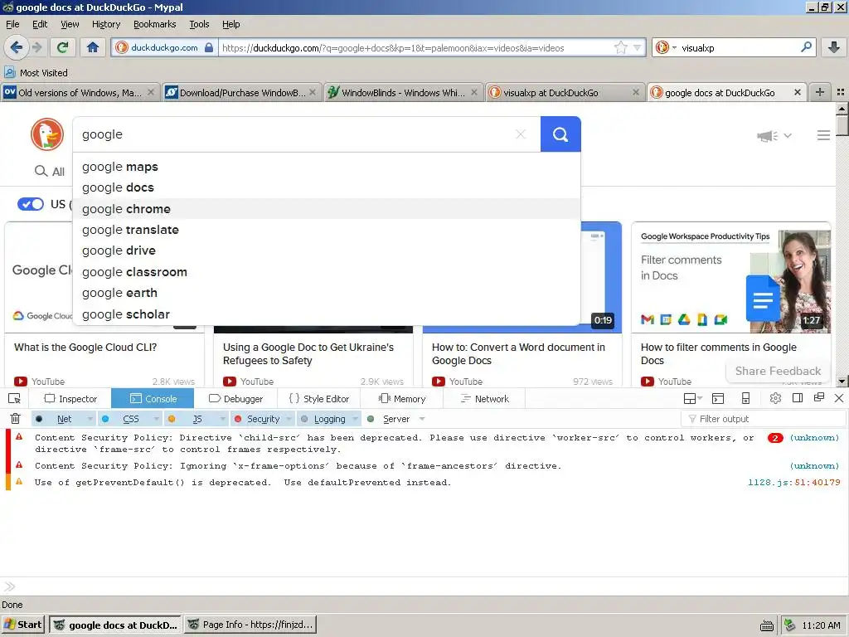
Task: Activate the element picker in devtools
Action: [x=15, y=399]
